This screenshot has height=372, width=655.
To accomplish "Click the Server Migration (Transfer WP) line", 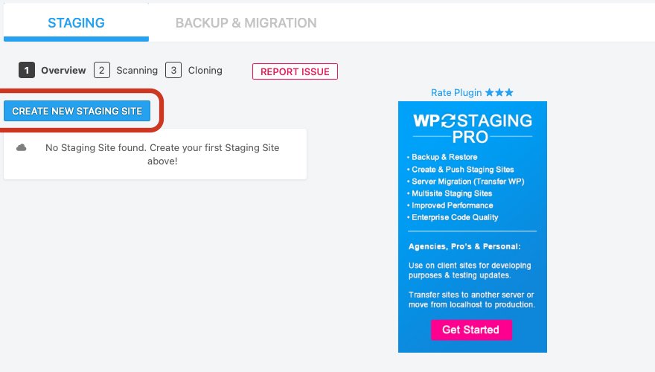I will point(463,182).
